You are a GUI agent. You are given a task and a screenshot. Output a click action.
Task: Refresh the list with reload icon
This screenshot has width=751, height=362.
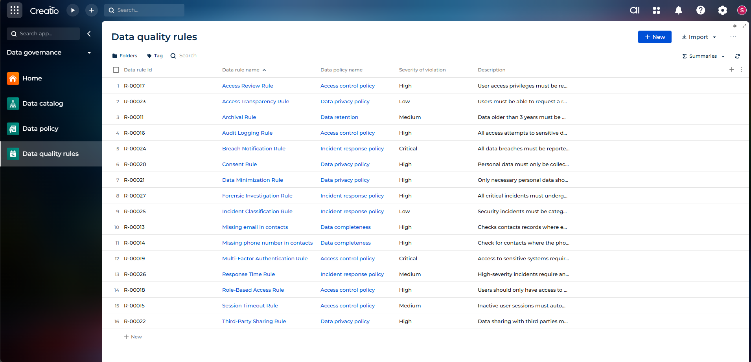point(738,56)
